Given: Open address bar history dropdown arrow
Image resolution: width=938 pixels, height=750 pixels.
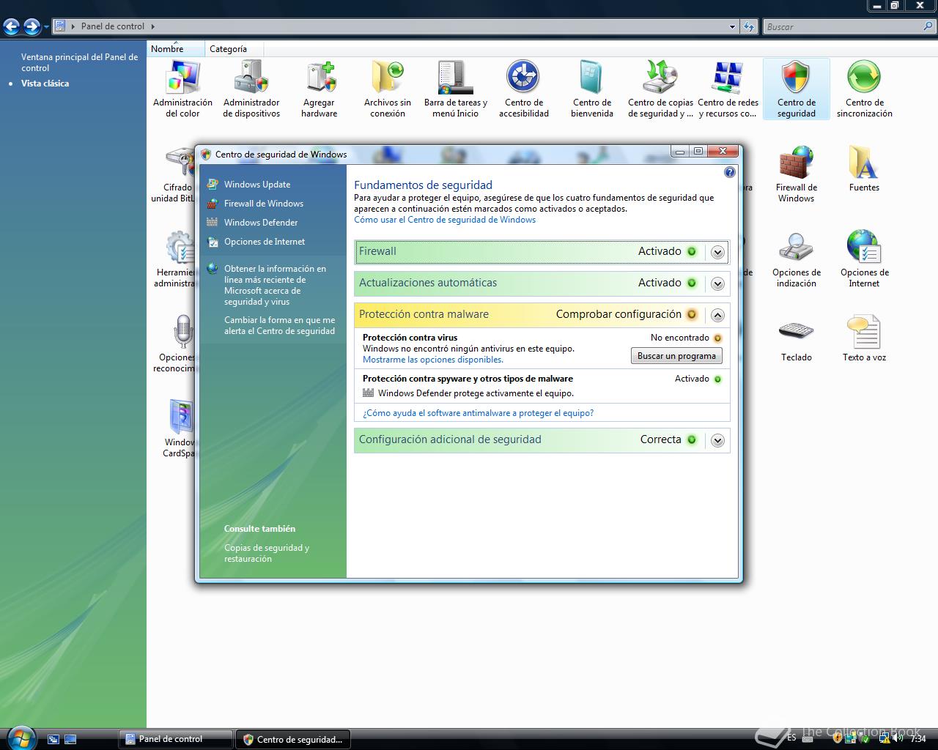Looking at the screenshot, I should 732,27.
